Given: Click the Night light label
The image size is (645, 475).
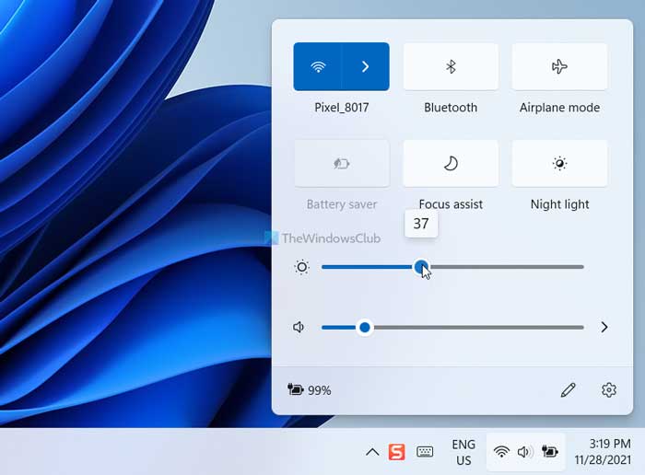Looking at the screenshot, I should [559, 204].
